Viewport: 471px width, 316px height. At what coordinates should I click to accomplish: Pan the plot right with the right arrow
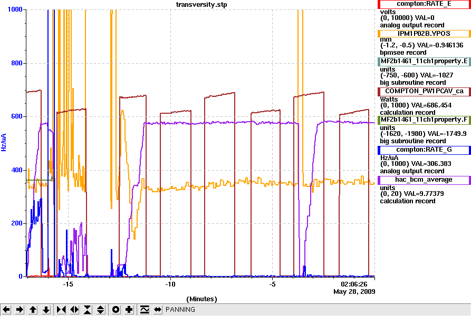pos(20,309)
